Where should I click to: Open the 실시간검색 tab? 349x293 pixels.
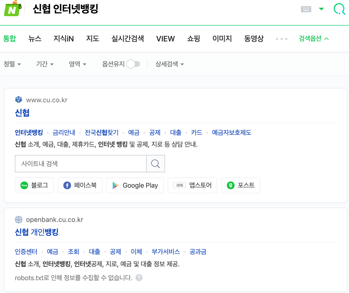click(128, 39)
